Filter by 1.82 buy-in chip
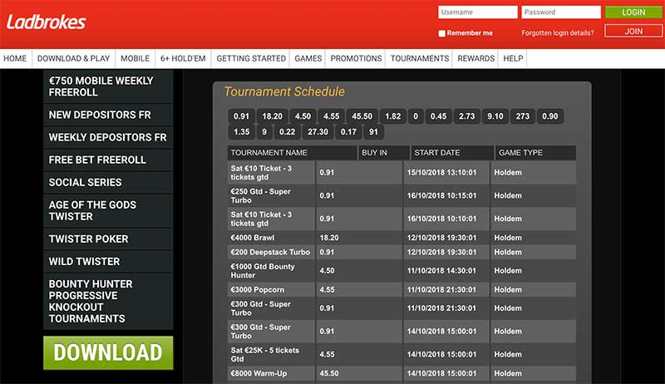 [x=393, y=116]
